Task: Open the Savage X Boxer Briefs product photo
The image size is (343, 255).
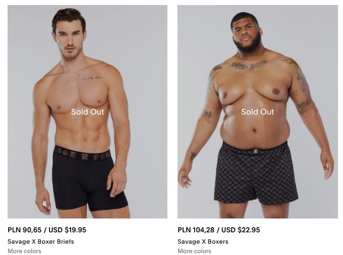Action: coord(87,111)
